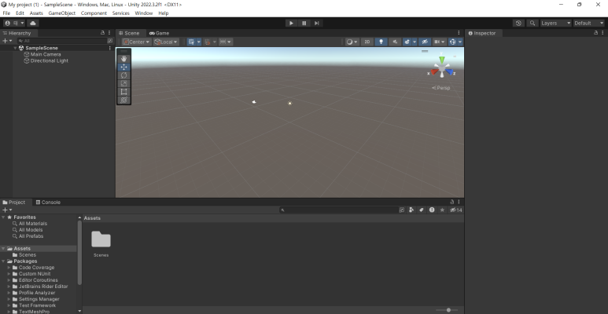
Task: Click the Project folder tree scrollbar
Action: [x=79, y=253]
